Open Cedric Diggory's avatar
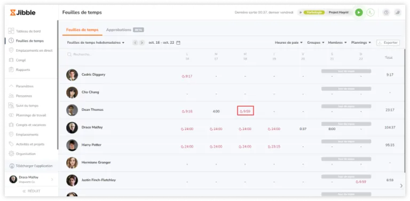This screenshot has width=410, height=201. coord(72,75)
